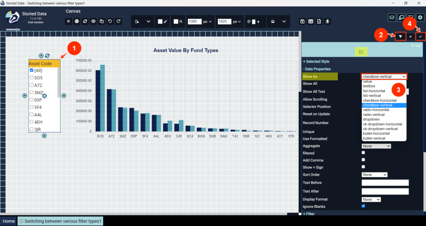Choose dropdown option in Show As list
This screenshot has width=426, height=226.
coord(370,119)
